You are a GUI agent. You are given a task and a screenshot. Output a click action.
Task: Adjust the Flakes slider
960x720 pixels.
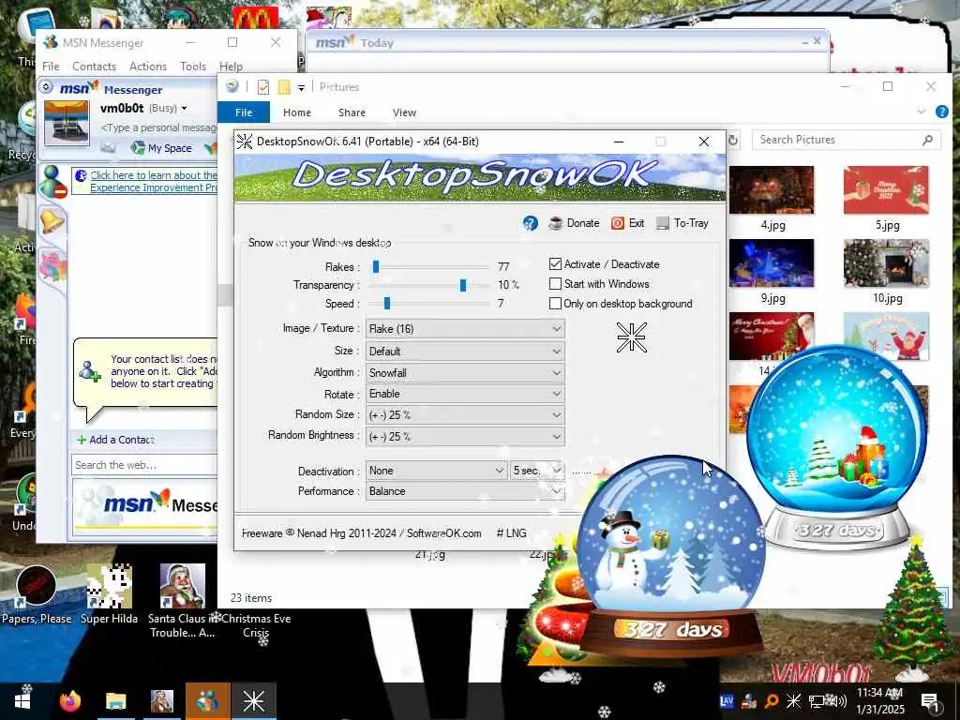pos(376,266)
